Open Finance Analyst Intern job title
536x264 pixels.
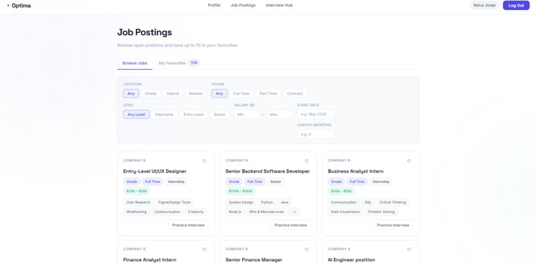(150, 260)
